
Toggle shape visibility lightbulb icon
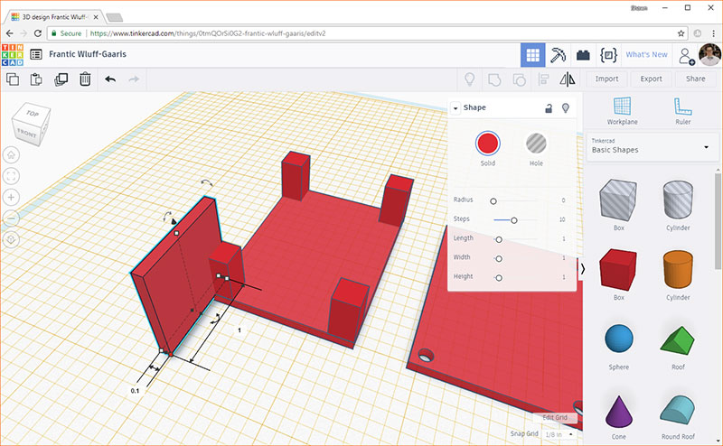click(x=566, y=108)
